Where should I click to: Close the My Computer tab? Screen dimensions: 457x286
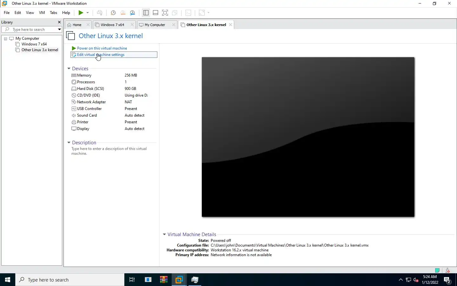tap(174, 25)
